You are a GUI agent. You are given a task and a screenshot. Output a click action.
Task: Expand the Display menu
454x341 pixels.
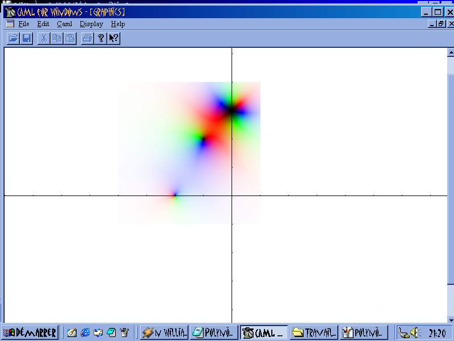point(91,24)
